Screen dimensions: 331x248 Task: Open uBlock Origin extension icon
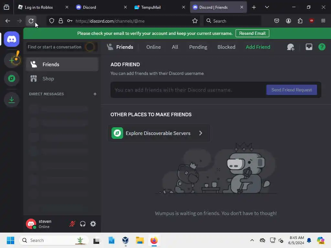click(x=312, y=21)
